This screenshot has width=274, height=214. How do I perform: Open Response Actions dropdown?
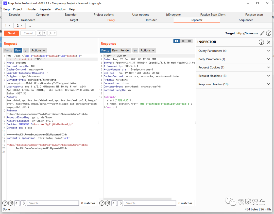click(147, 50)
